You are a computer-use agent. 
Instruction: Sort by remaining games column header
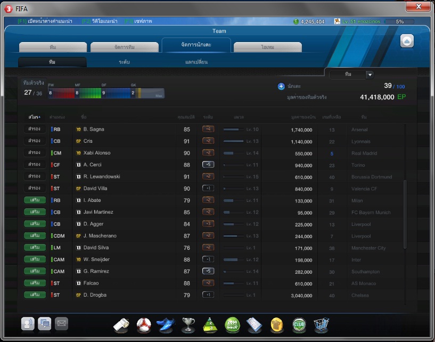[x=332, y=117]
